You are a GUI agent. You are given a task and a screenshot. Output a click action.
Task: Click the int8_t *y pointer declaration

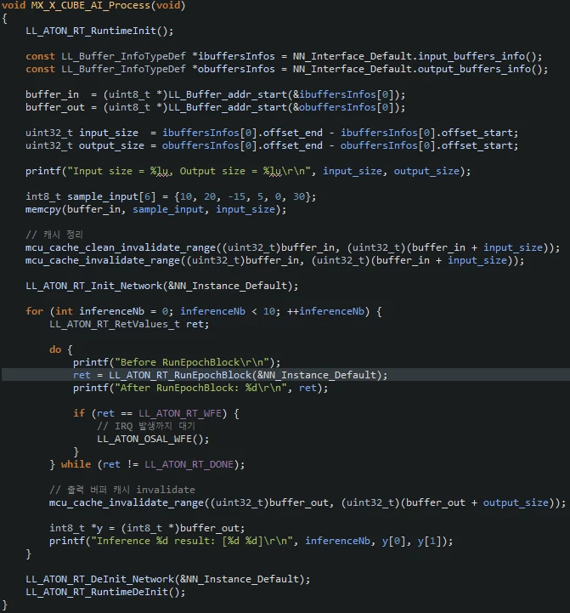[76, 528]
